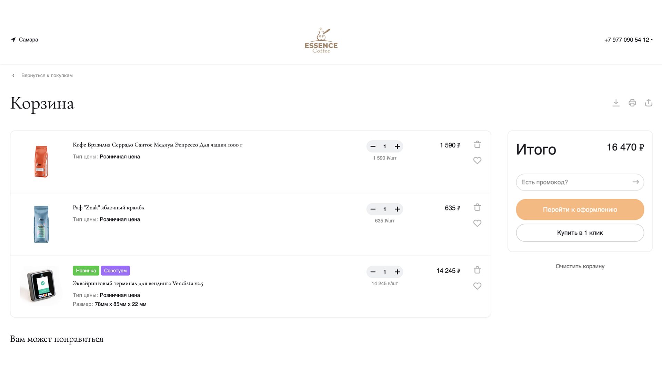Screen dimensions: 662x372
Task: Open the Самара city selector
Action: click(x=24, y=40)
